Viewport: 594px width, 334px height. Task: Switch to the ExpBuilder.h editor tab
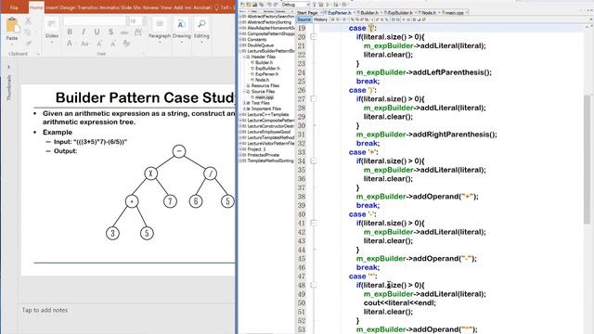click(x=401, y=12)
